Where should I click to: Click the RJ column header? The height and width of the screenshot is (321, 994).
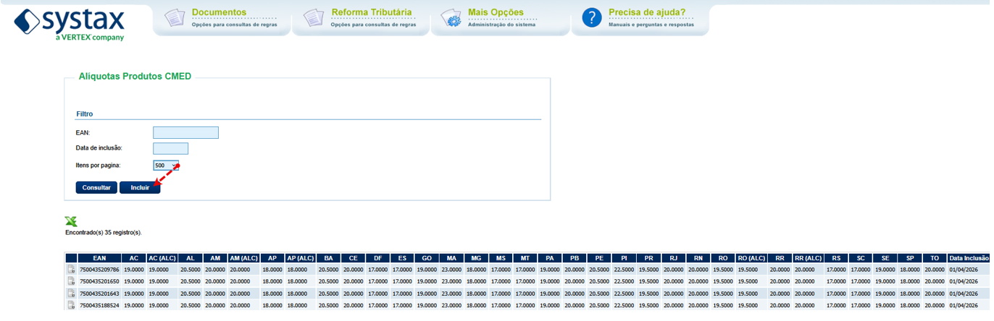[x=673, y=258]
